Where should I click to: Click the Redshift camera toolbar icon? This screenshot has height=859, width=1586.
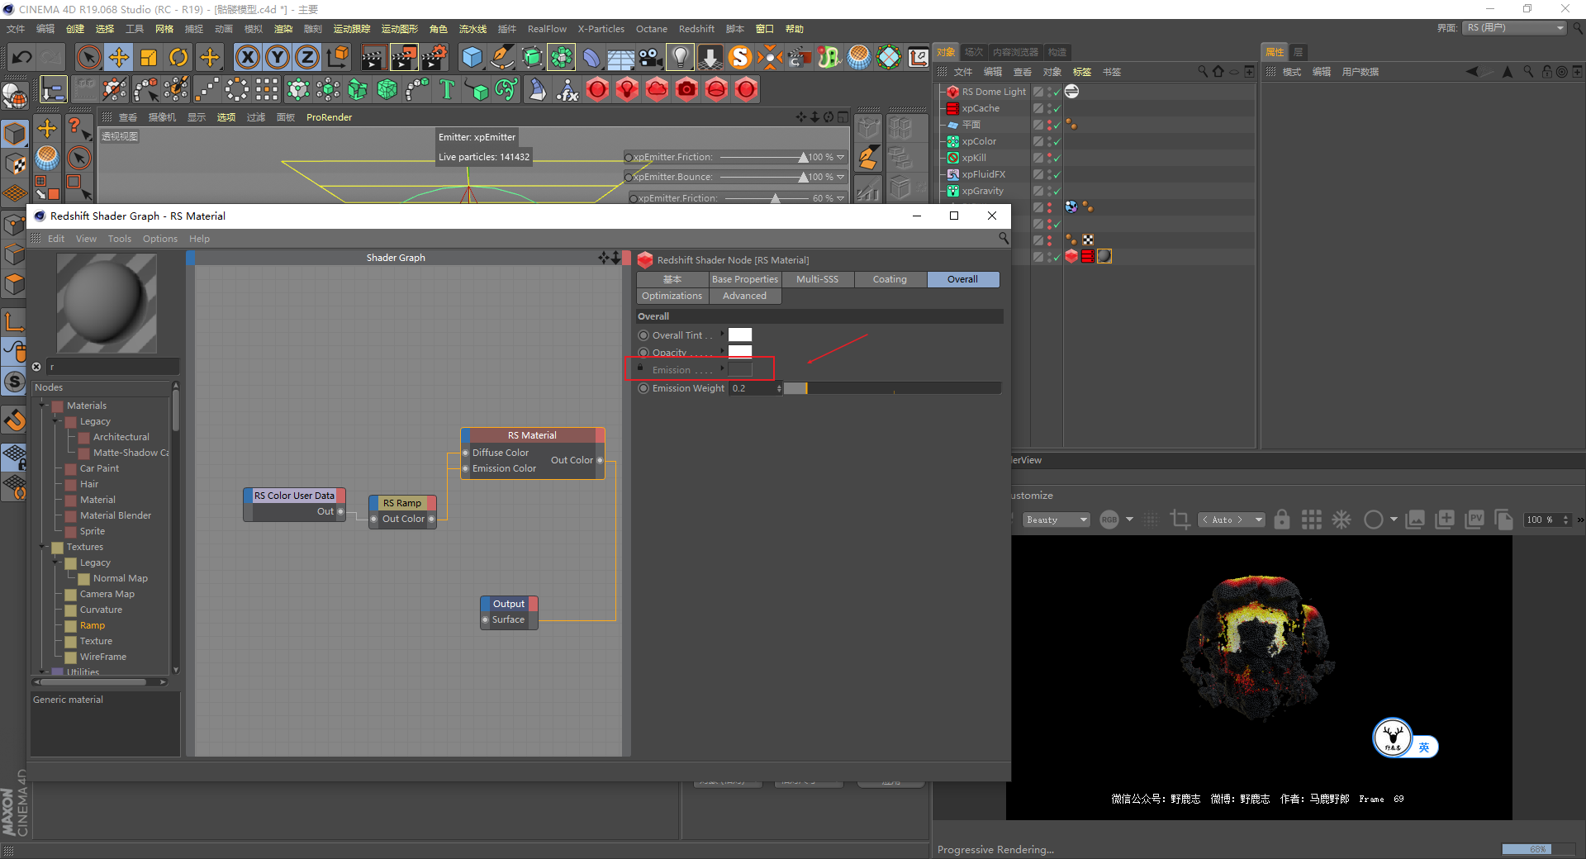coord(686,89)
